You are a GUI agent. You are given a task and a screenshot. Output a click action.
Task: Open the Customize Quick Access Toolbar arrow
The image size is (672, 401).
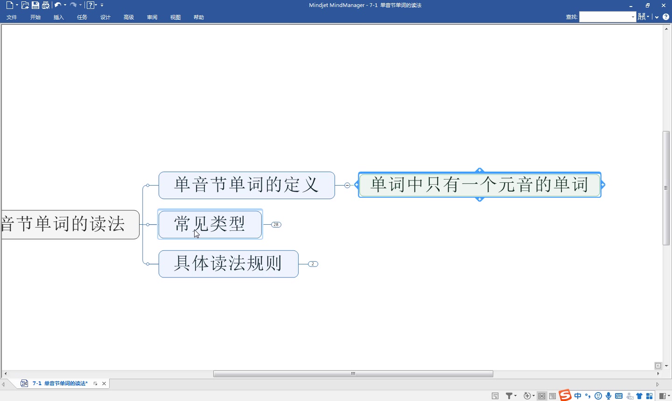(x=102, y=5)
